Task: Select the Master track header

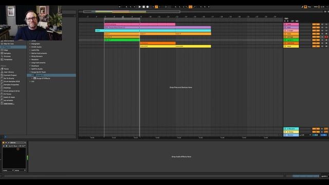Action: pos(291,135)
